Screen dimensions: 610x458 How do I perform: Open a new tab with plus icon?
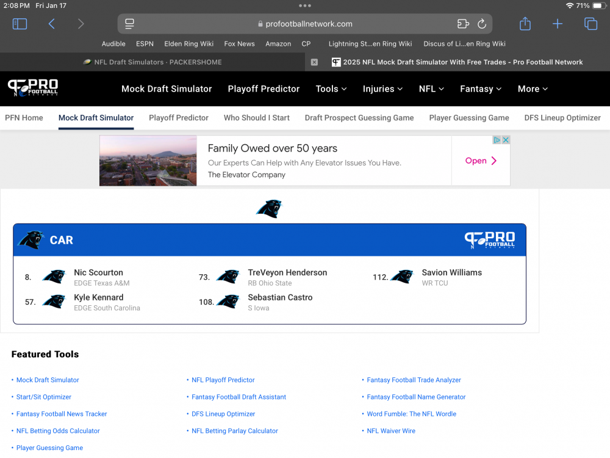click(558, 24)
